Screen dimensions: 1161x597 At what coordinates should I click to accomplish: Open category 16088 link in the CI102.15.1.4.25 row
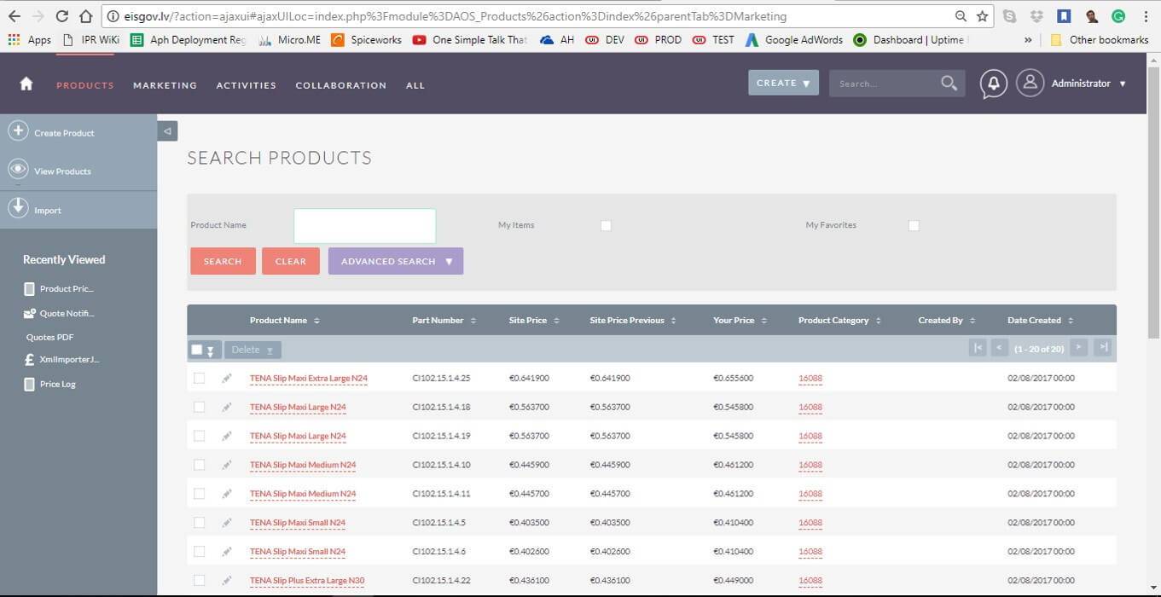pos(810,378)
